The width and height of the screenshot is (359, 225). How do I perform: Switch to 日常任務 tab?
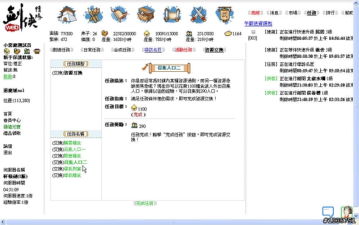point(92,49)
